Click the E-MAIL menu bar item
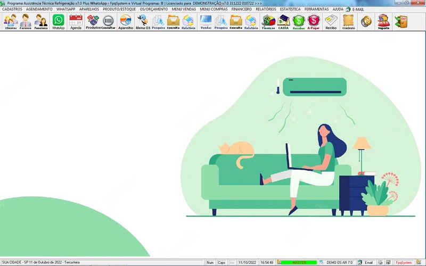Image resolution: width=426 pixels, height=266 pixels. 355,9
